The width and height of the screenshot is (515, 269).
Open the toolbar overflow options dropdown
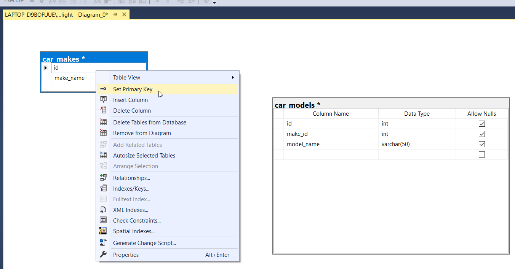214,2
